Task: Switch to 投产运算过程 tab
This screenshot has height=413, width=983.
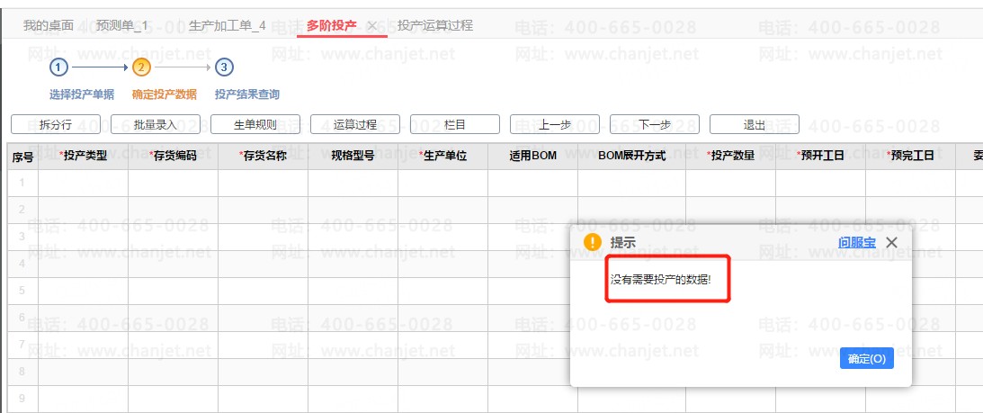Action: point(435,26)
